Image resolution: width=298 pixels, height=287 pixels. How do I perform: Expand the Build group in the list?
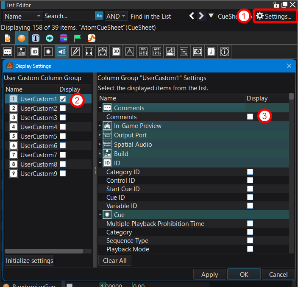coord(100,153)
